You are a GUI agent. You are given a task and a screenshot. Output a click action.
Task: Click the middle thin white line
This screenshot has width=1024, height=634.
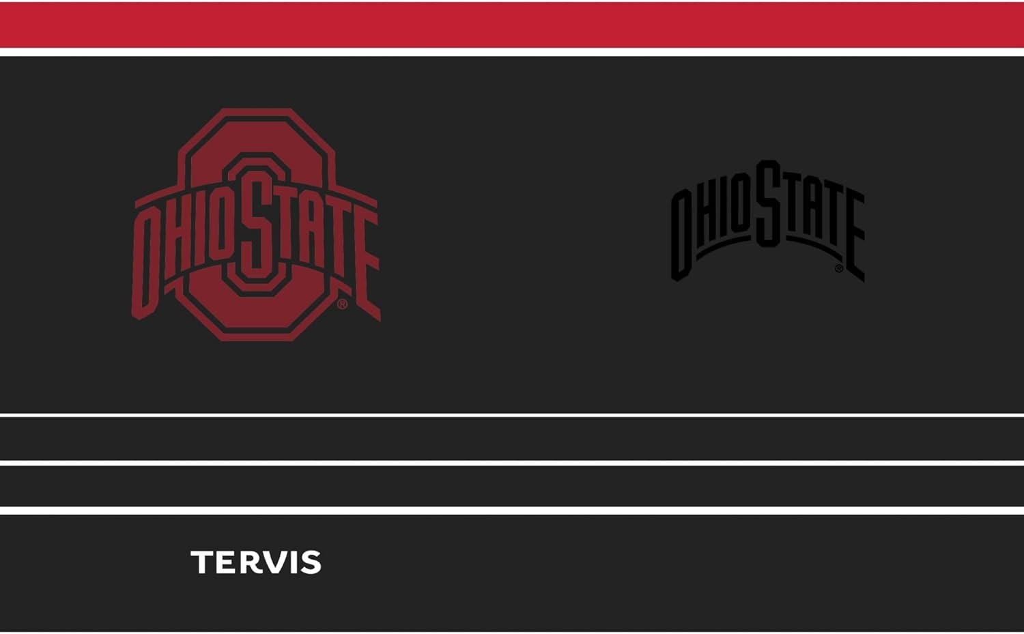click(x=512, y=463)
